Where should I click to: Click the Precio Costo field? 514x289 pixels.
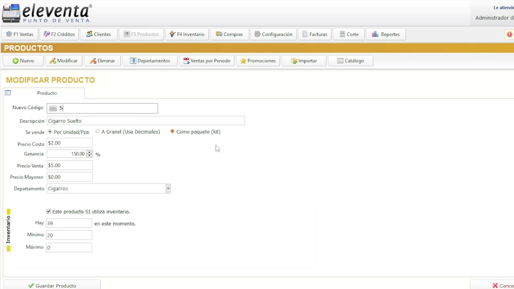69,143
